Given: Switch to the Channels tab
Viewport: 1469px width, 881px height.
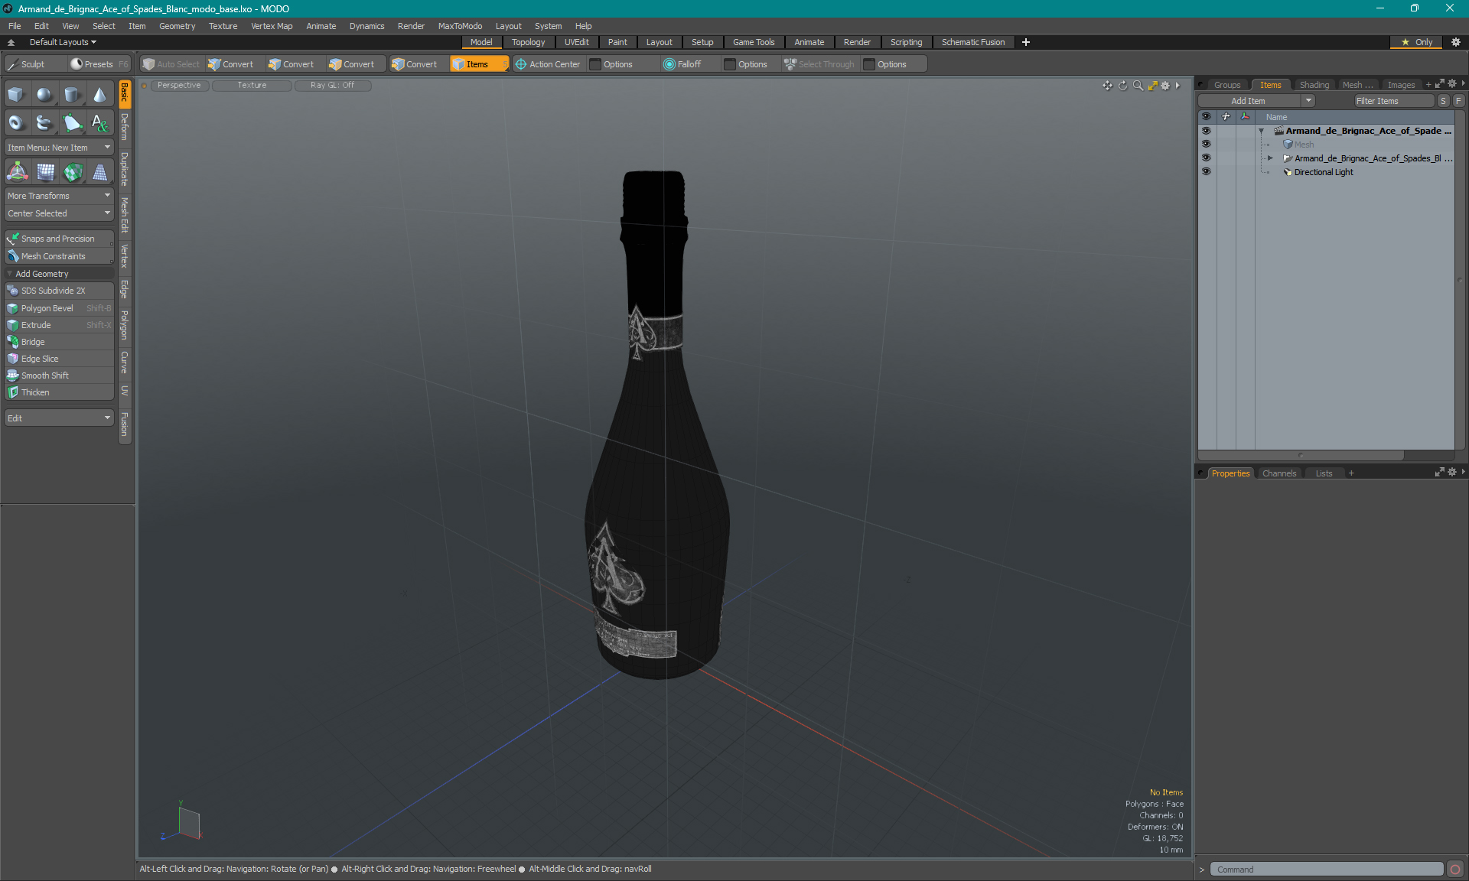Looking at the screenshot, I should pos(1279,473).
